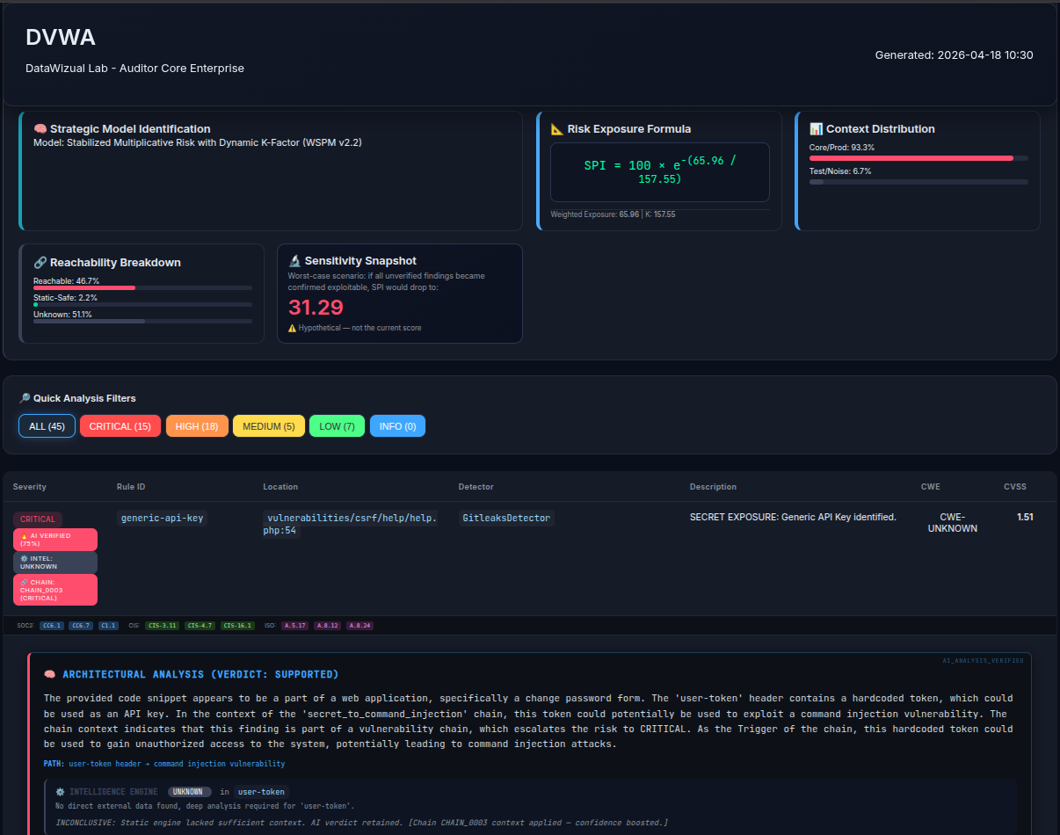Click the Reachable 46.7% progress bar

[142, 287]
